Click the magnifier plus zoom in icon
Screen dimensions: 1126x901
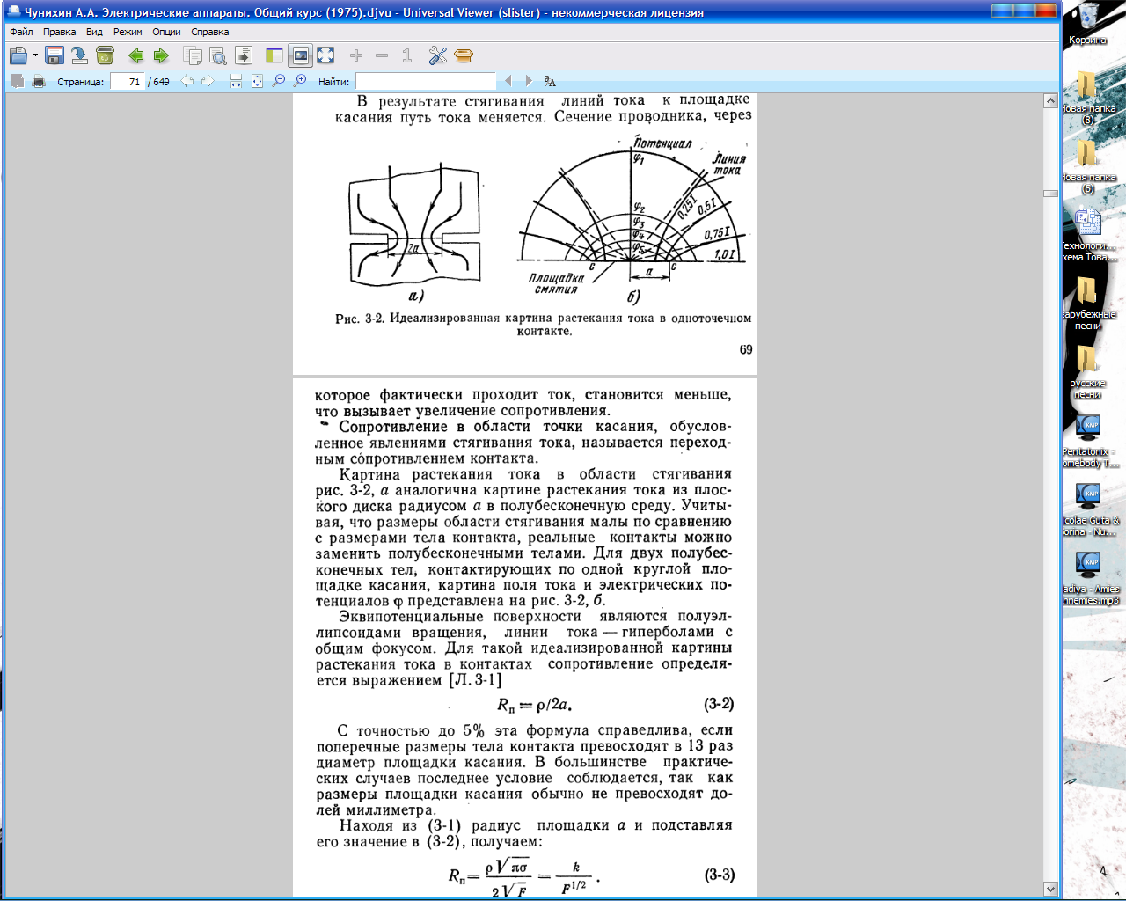pos(300,81)
